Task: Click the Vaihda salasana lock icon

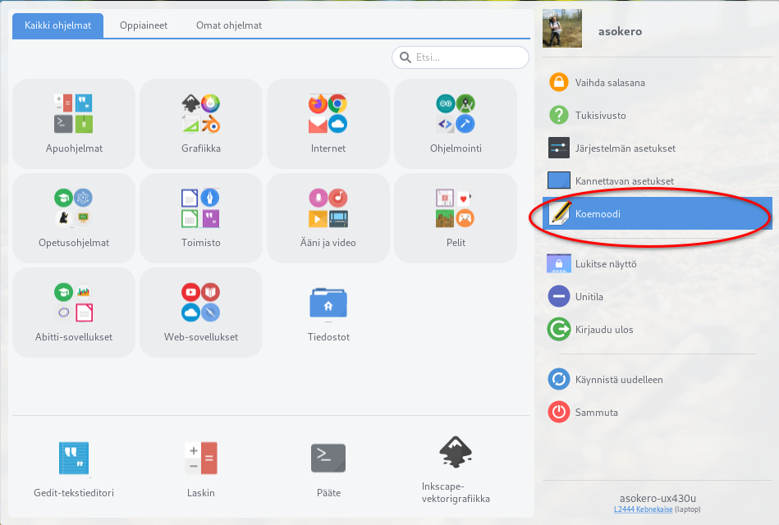Action: (x=558, y=83)
